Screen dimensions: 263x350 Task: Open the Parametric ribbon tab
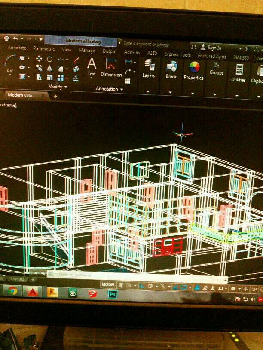click(x=44, y=48)
